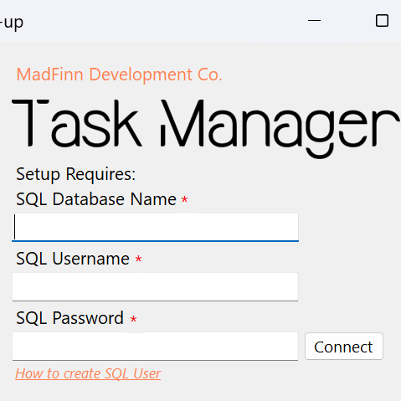Click the window title text ending in -up
This screenshot has width=401, height=401.
click(12, 23)
